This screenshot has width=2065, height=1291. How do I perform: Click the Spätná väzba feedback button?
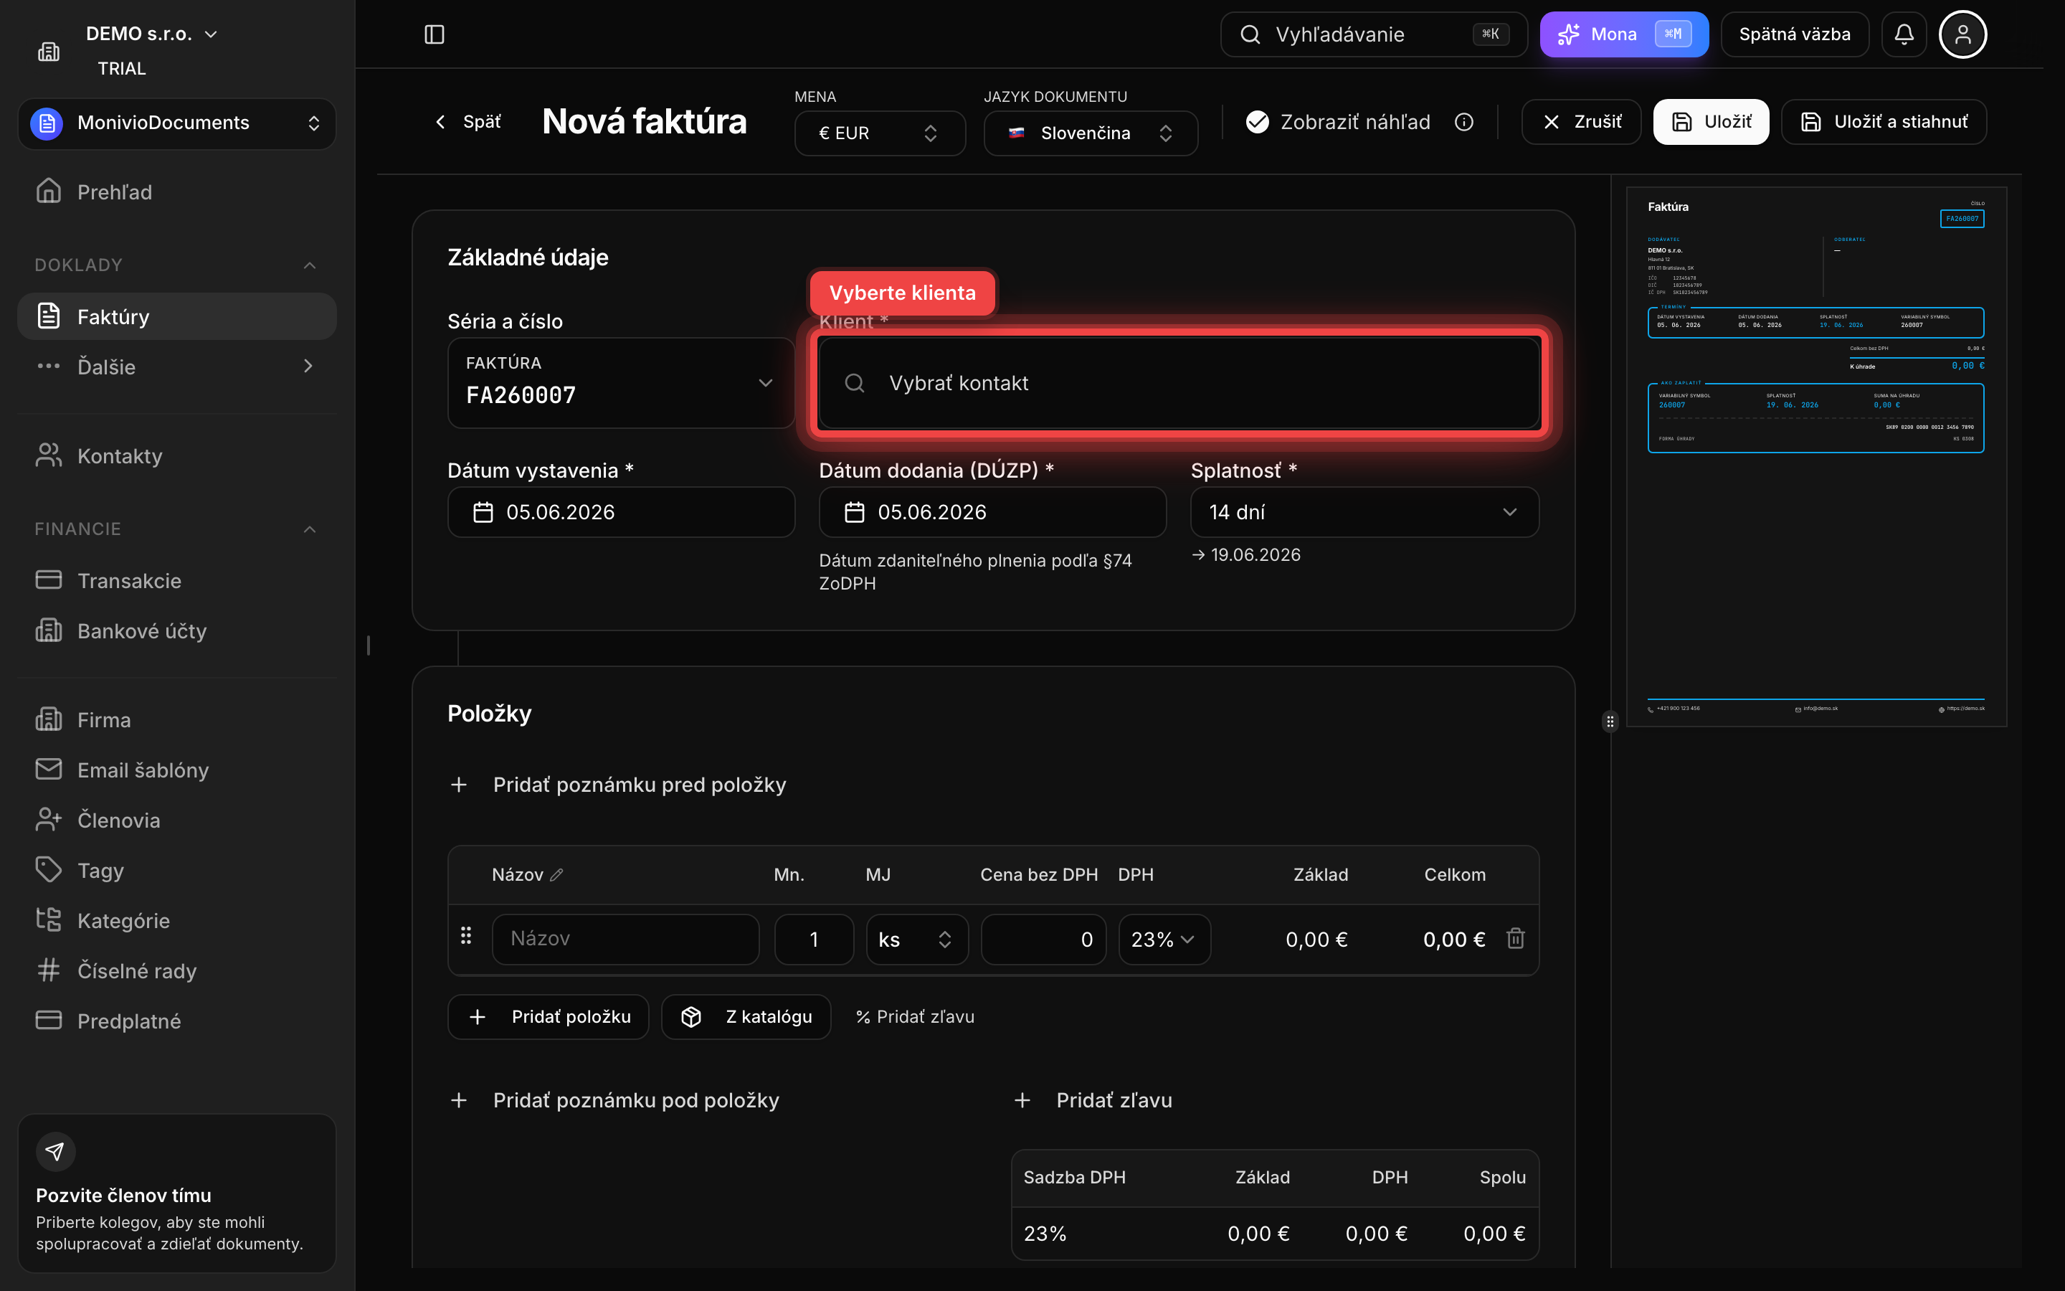coord(1795,34)
